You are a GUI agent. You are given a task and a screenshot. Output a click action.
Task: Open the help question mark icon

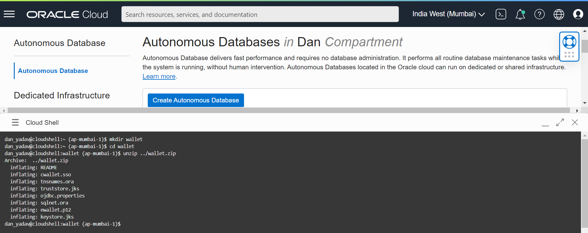point(539,14)
